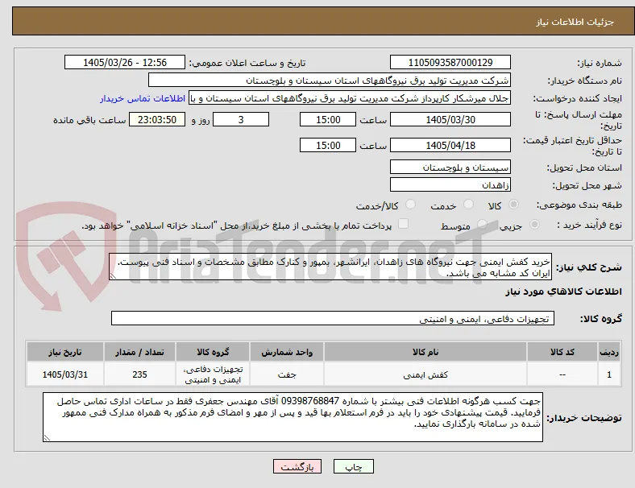Select the خدمت radio button

click(x=468, y=205)
